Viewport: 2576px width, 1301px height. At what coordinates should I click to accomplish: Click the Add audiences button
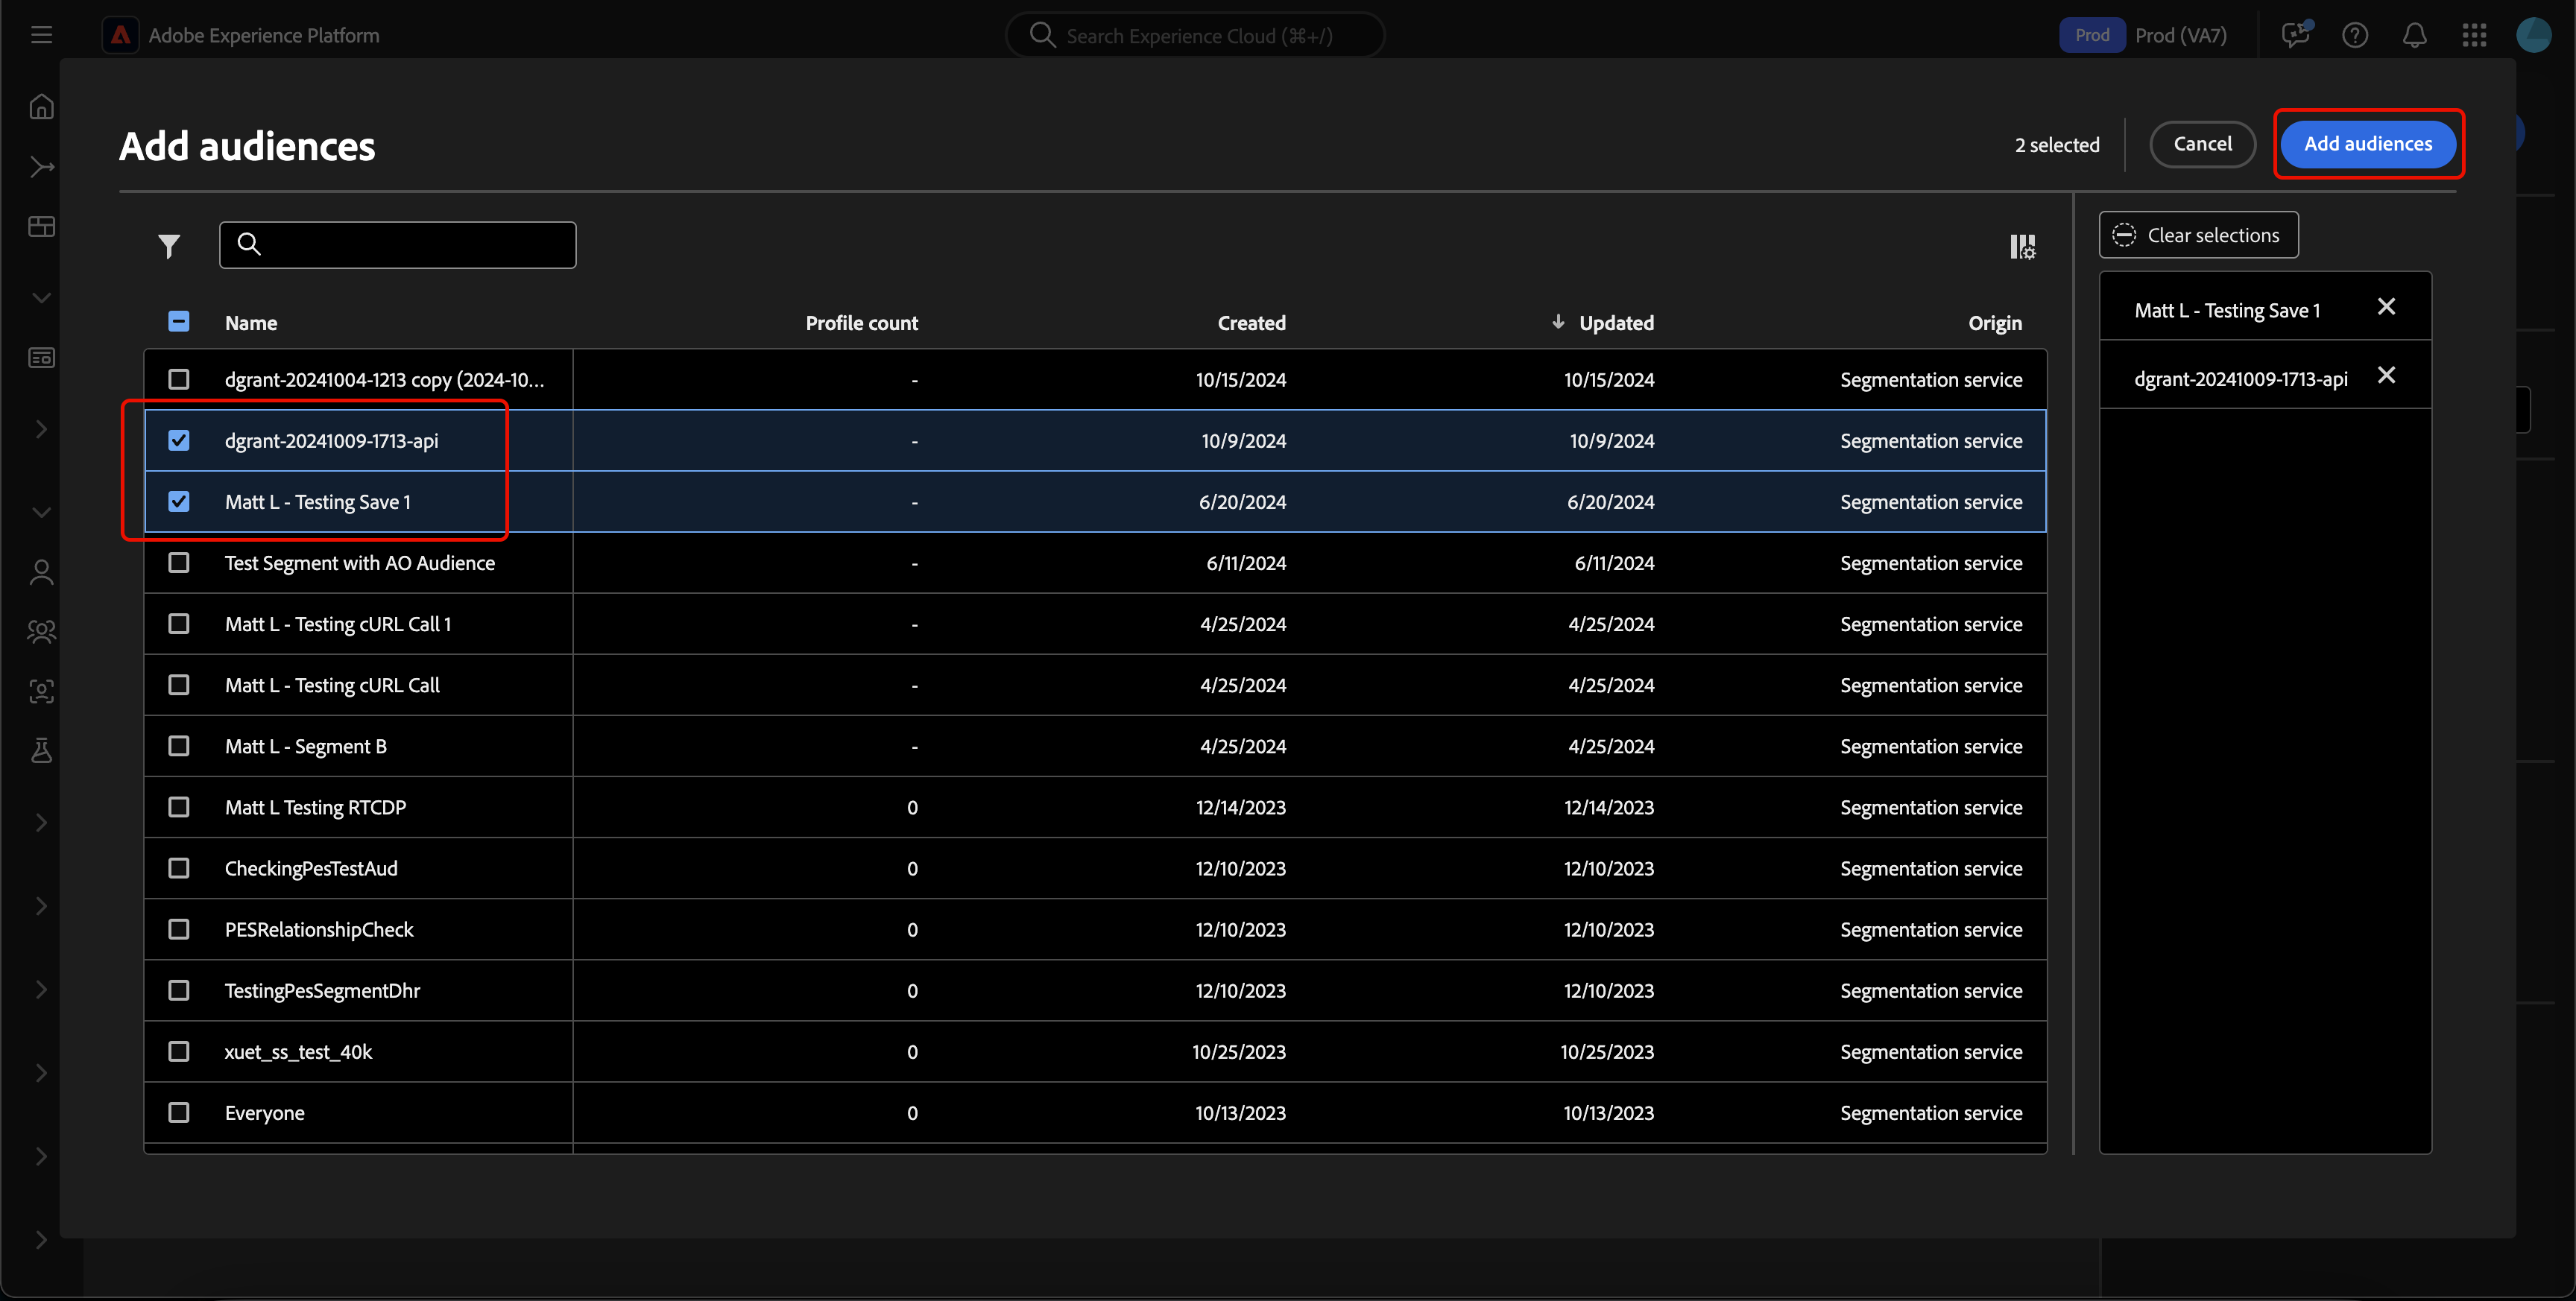[x=2367, y=144]
